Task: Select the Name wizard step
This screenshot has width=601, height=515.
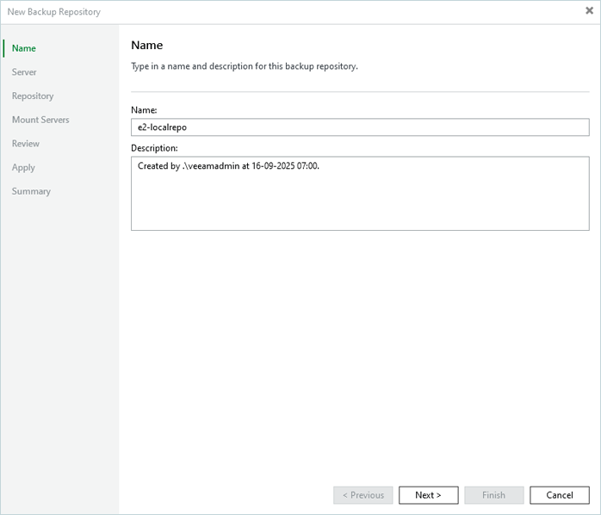Action: tap(24, 48)
